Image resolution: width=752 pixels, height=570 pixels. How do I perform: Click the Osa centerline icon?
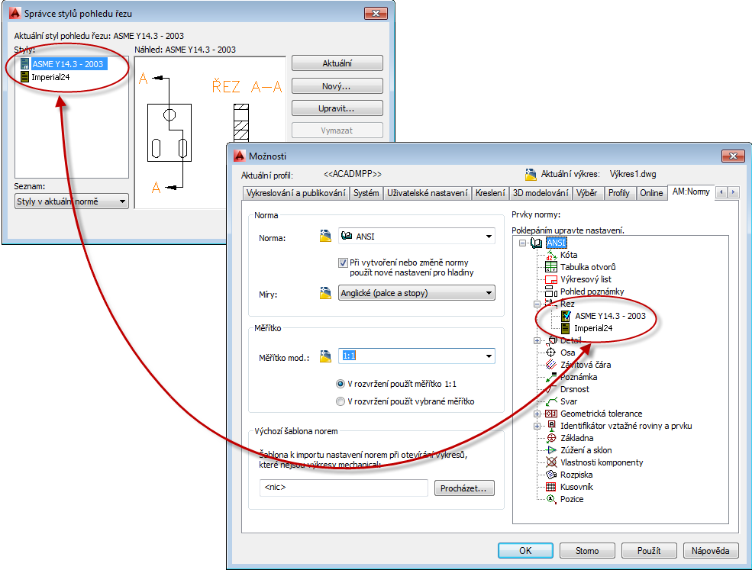[x=551, y=353]
